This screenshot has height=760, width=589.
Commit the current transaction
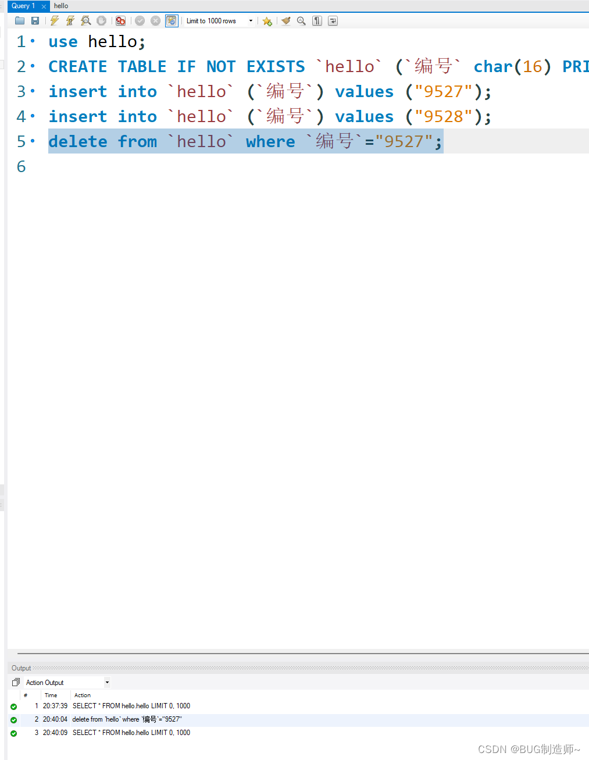tap(140, 20)
